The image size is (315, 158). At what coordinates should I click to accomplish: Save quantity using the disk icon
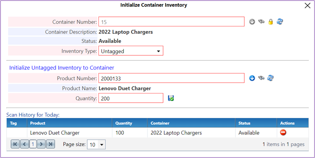(x=171, y=98)
